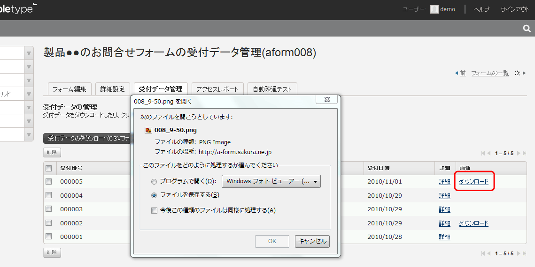Click the 削除 button below the table
This screenshot has height=267, width=535.
point(52,252)
